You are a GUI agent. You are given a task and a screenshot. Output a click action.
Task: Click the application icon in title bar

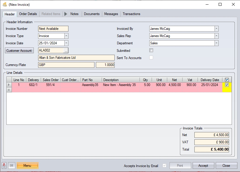tap(5, 4)
